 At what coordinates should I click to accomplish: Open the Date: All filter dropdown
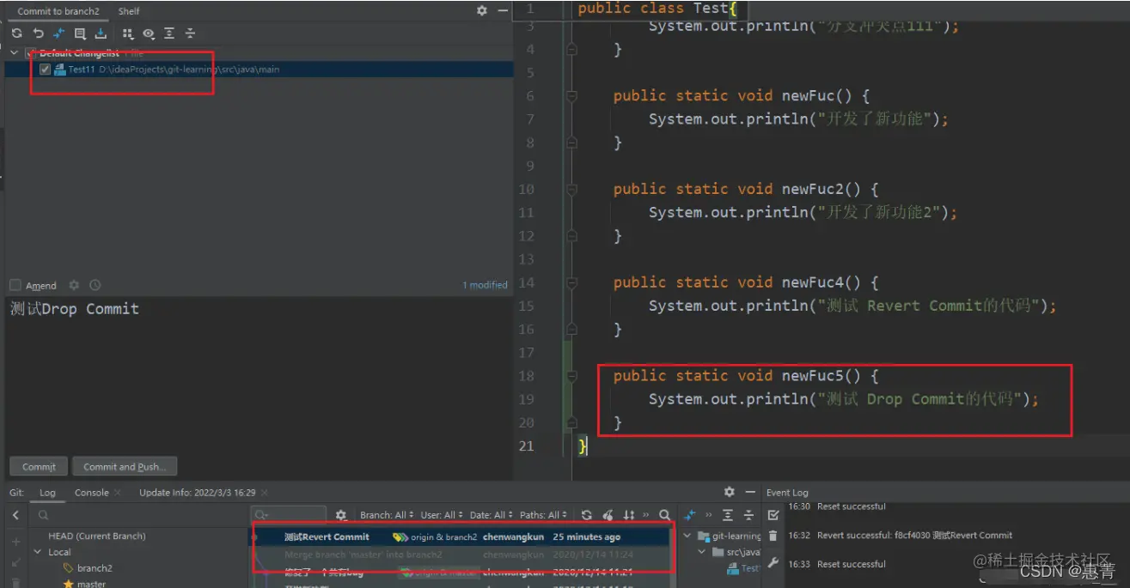(492, 515)
